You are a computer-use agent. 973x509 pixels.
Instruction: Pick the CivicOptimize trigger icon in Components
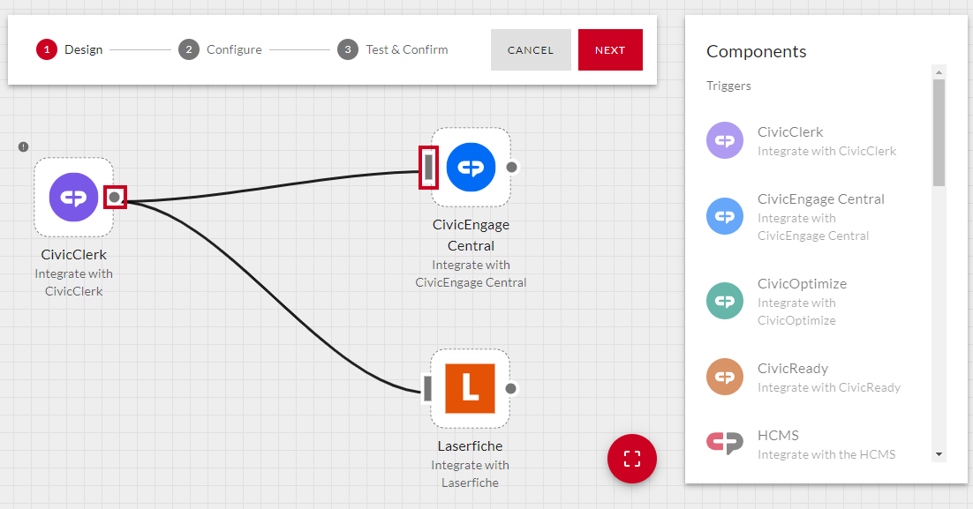click(725, 301)
